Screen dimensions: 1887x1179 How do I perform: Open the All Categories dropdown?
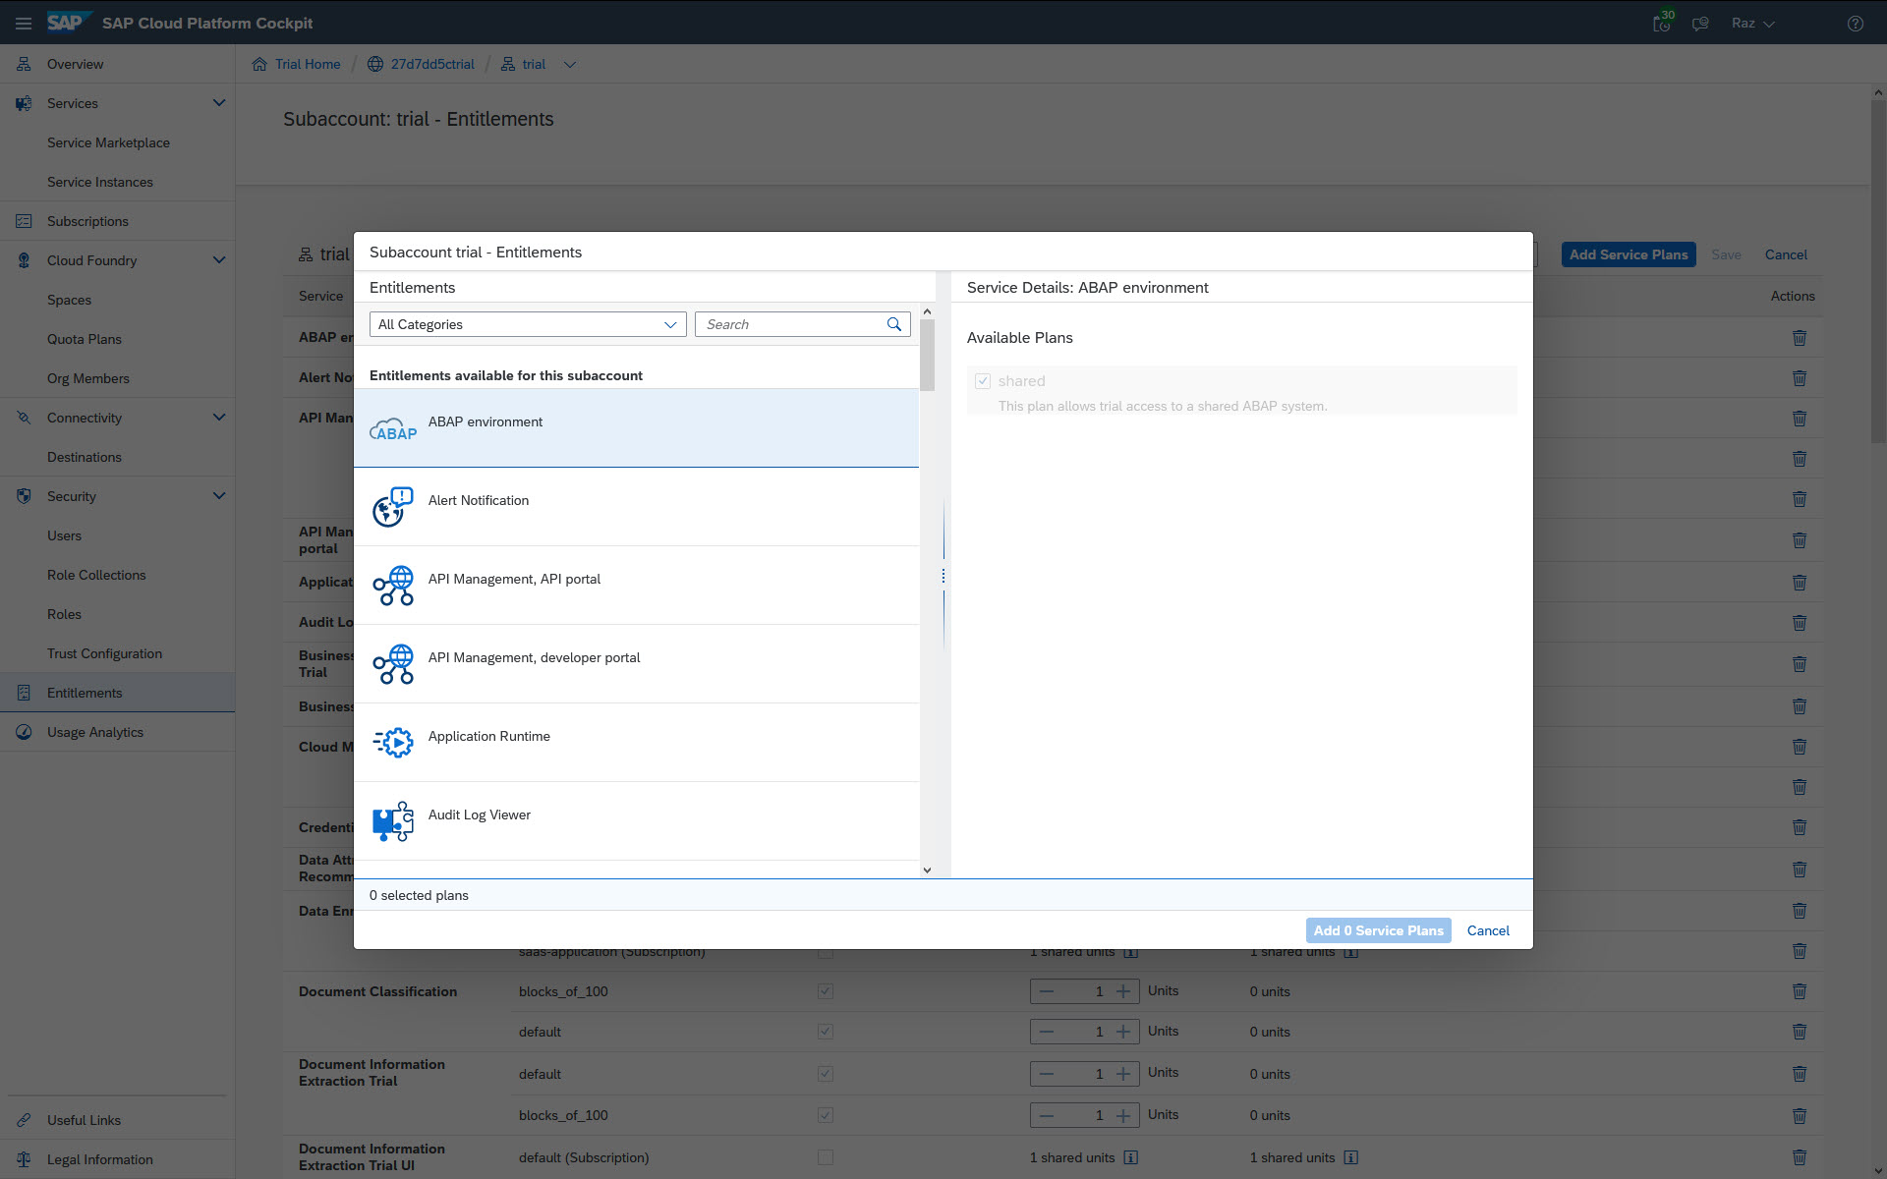coord(528,324)
